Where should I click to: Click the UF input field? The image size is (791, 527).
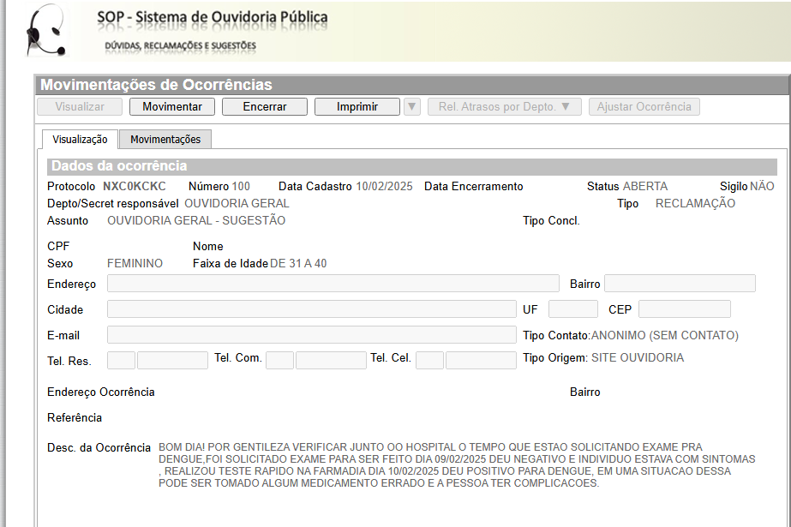tap(572, 309)
